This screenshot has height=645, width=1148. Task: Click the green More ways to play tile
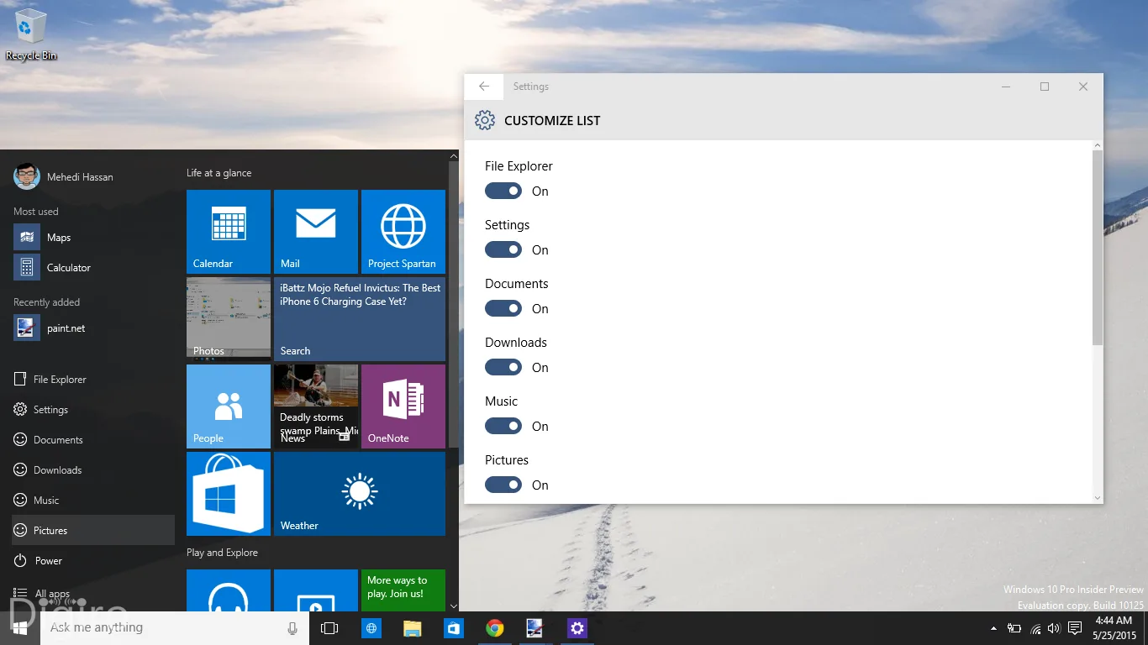click(403, 590)
